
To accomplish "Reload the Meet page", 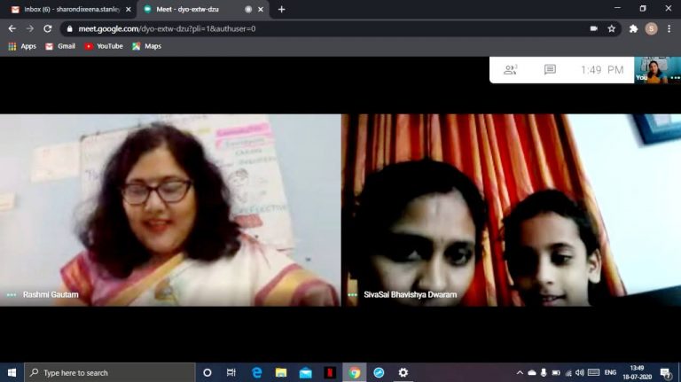I will click(x=48, y=28).
